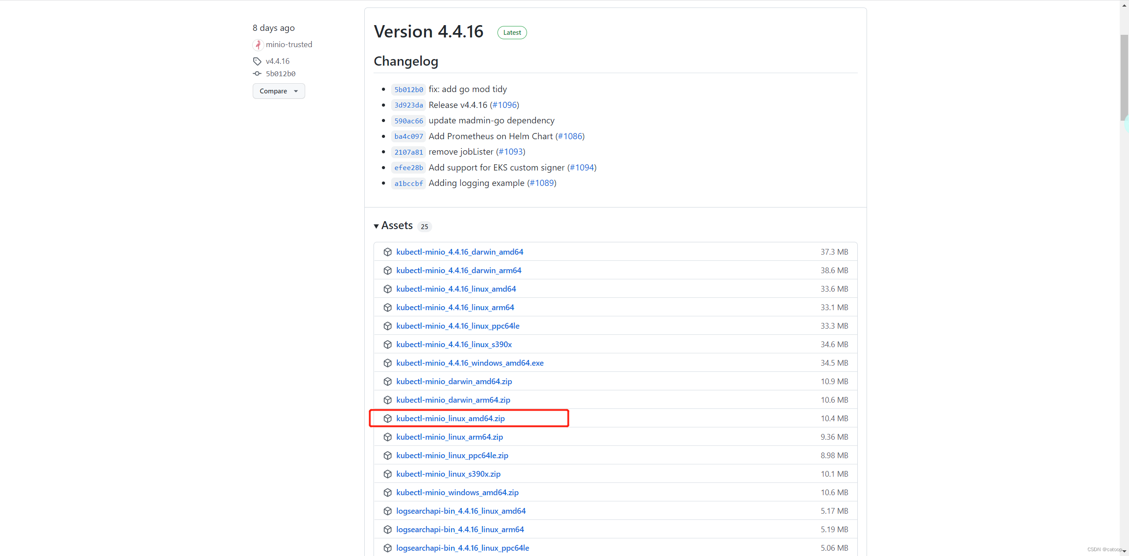Click package icon for kubectl-minio_4.4.16_linux_s390x
This screenshot has height=556, width=1129.
coord(388,345)
